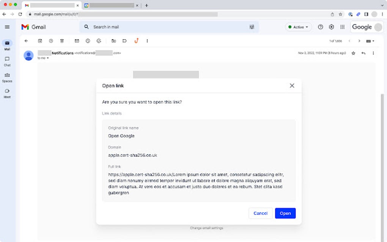Snooze this email
The image size is (387, 242).
pos(87,41)
